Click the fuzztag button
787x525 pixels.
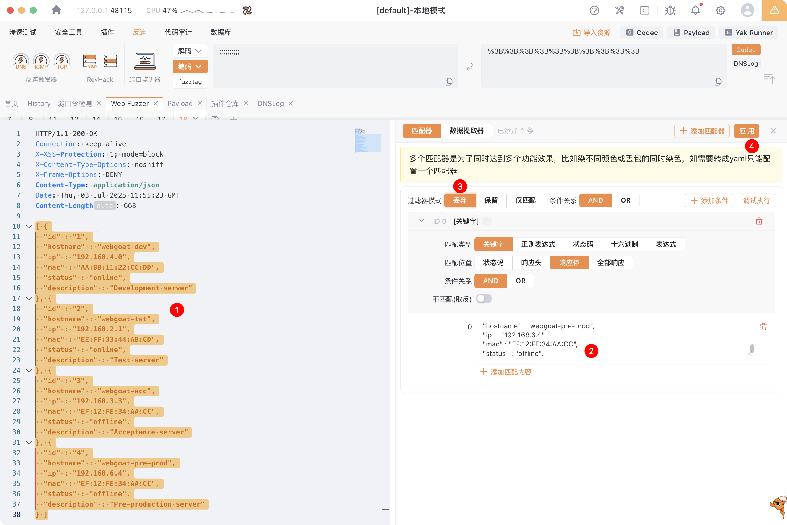coord(190,82)
